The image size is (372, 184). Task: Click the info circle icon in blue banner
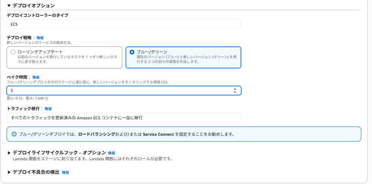[14, 134]
